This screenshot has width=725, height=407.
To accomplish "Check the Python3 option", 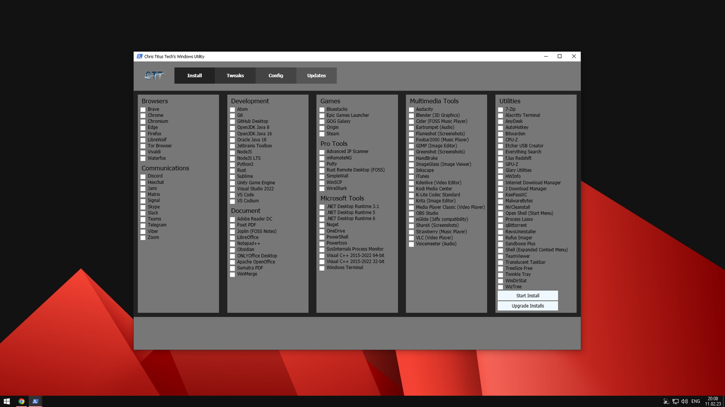I will click(233, 164).
